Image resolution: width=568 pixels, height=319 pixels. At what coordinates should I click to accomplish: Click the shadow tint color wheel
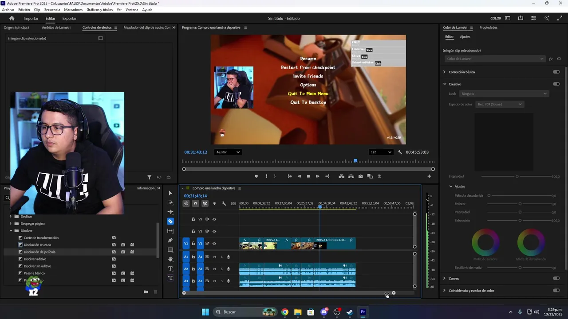click(485, 242)
